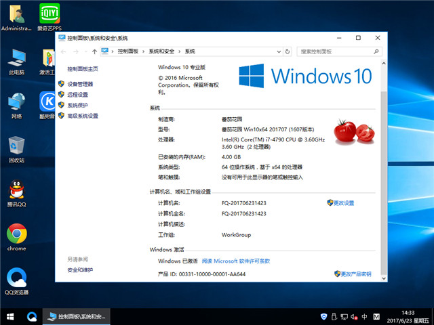Open the 激活工具 folder icon on desktop
This screenshot has width=434, height=325.
pyautogui.click(x=49, y=62)
